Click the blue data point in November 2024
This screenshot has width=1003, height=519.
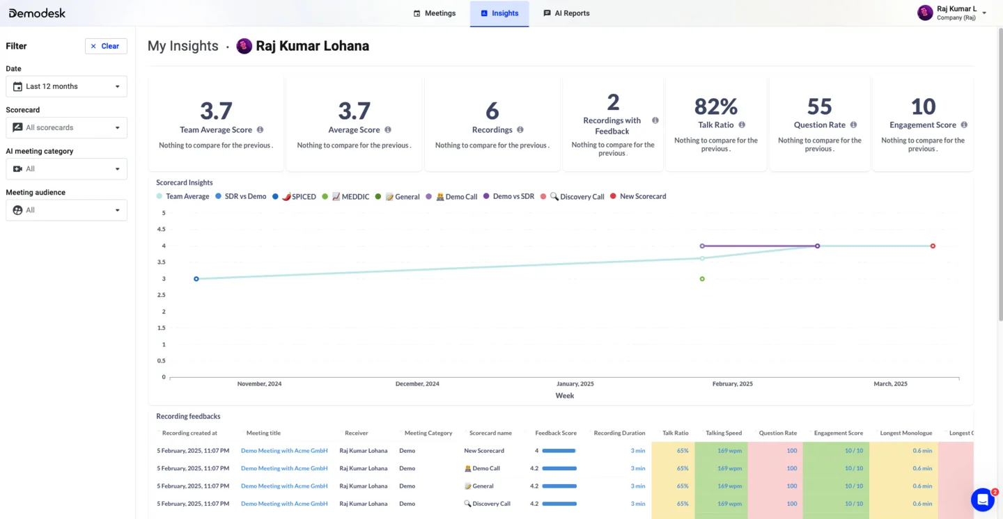click(196, 279)
